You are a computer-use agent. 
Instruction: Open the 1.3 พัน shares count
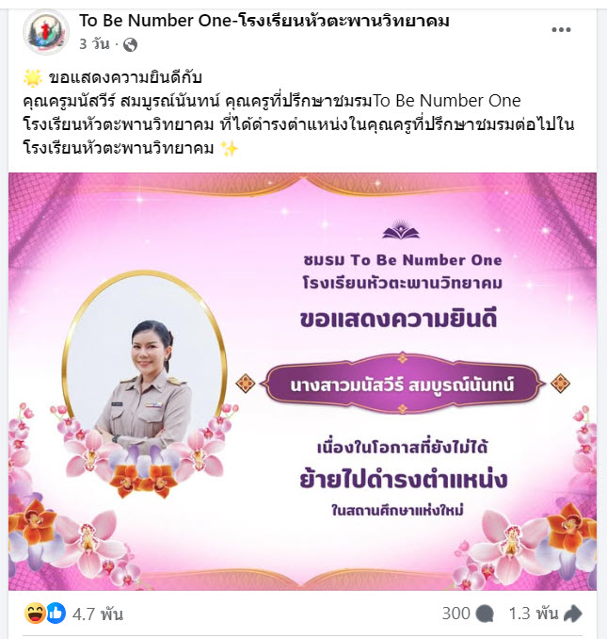coord(534,614)
